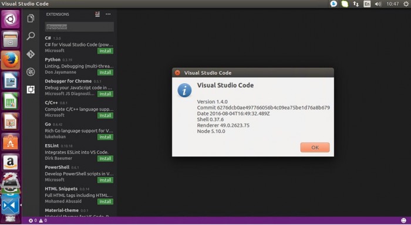The image size is (411, 225).
Task: Click the blue messenger tray icon
Action: pyautogui.click(x=333, y=4)
